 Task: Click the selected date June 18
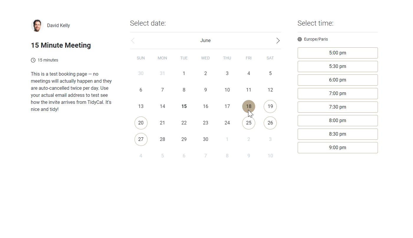click(249, 106)
